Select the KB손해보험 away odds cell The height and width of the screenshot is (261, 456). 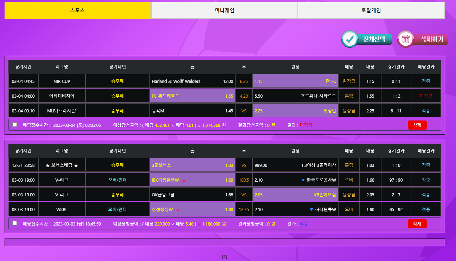pos(295,195)
